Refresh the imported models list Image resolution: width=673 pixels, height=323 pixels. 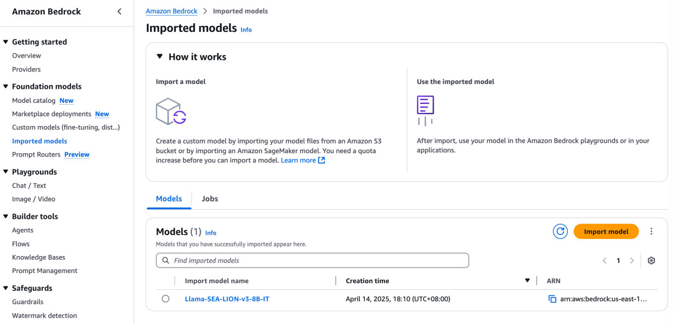click(x=560, y=232)
